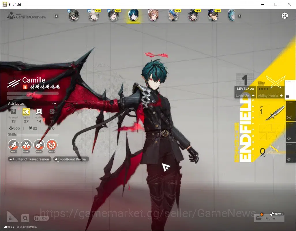This screenshot has height=231, width=296.
Task: Select the fourth skill icon with claws
Action: coord(52,145)
